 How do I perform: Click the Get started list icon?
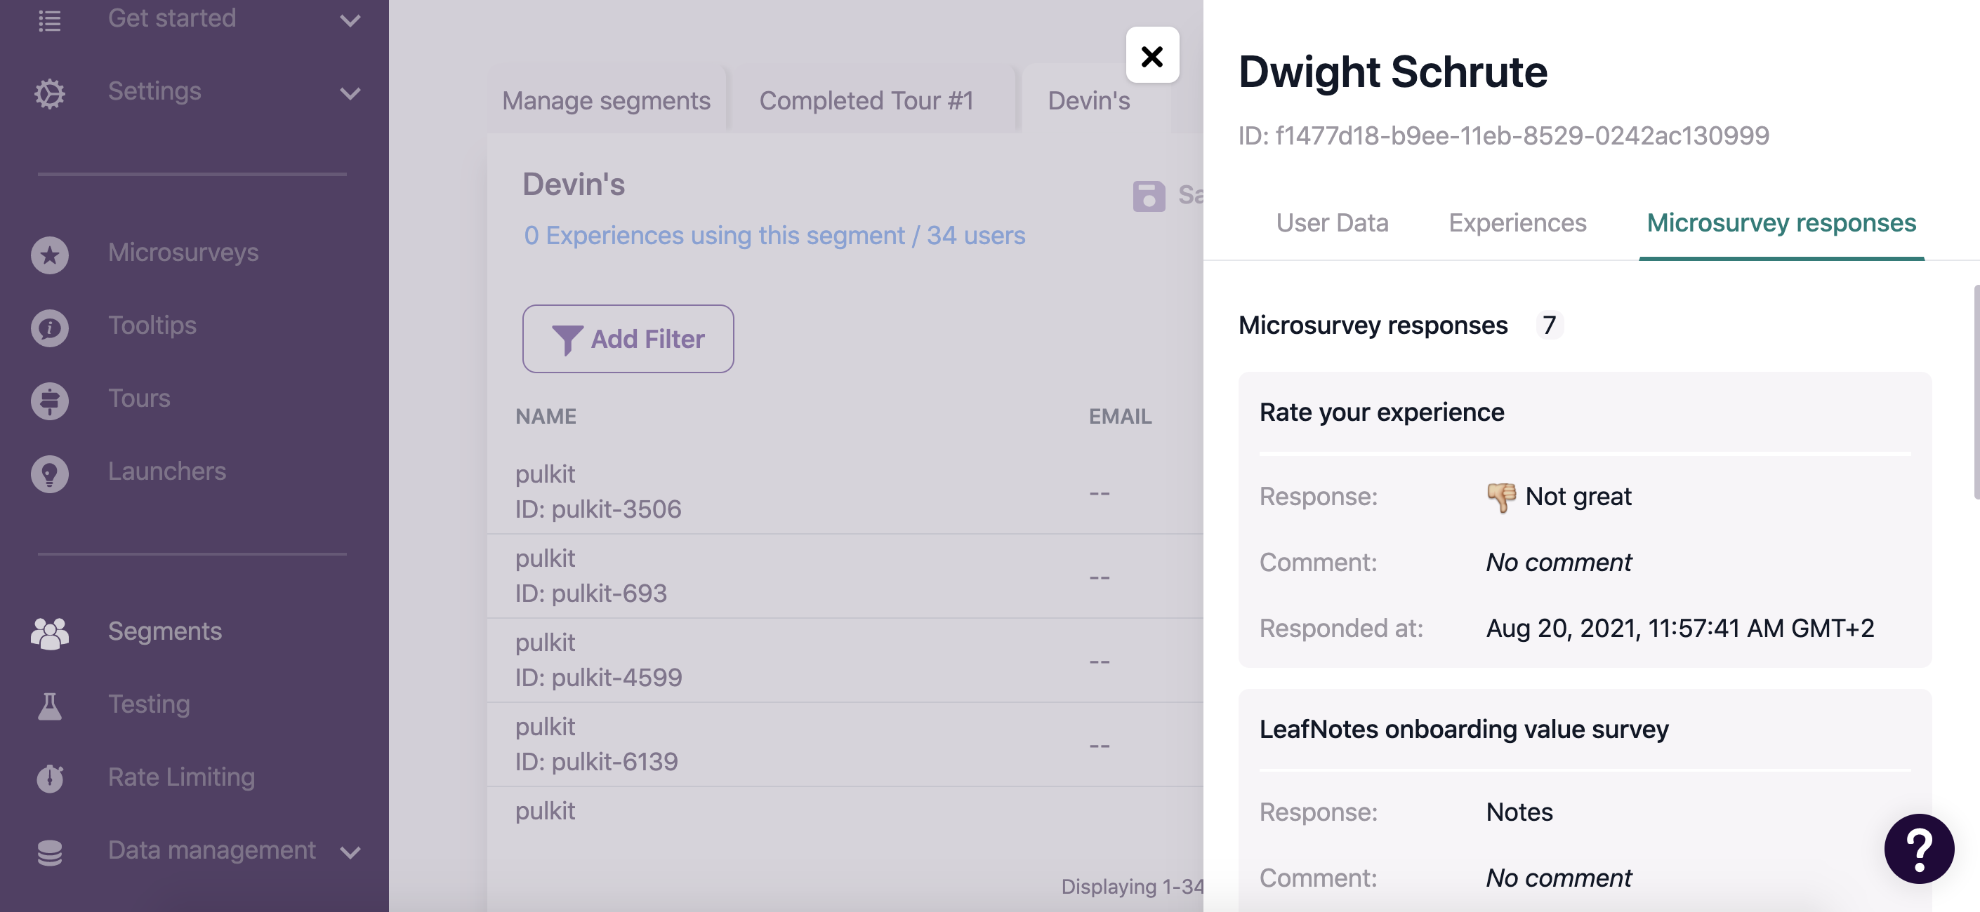click(x=50, y=20)
